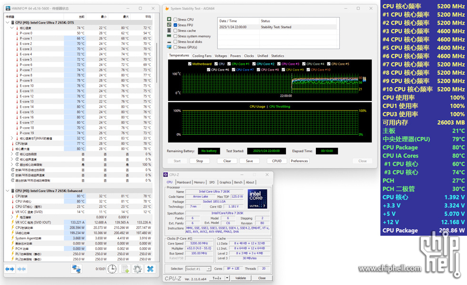
Task: Open the Clocks tab in AIDA64
Action: point(249,56)
